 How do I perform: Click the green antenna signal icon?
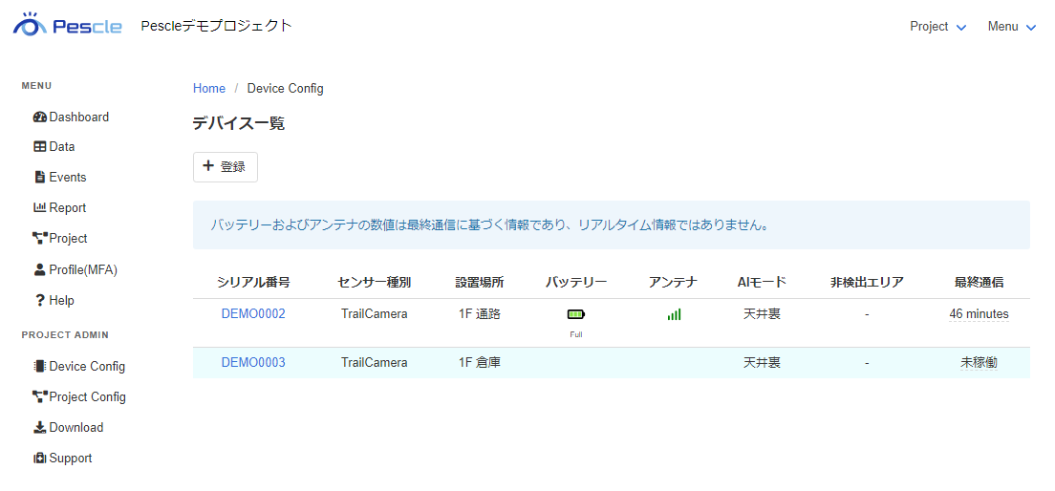[674, 314]
